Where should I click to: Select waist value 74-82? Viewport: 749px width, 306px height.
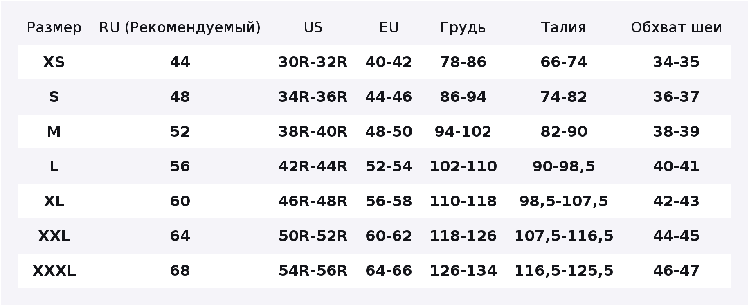(564, 97)
